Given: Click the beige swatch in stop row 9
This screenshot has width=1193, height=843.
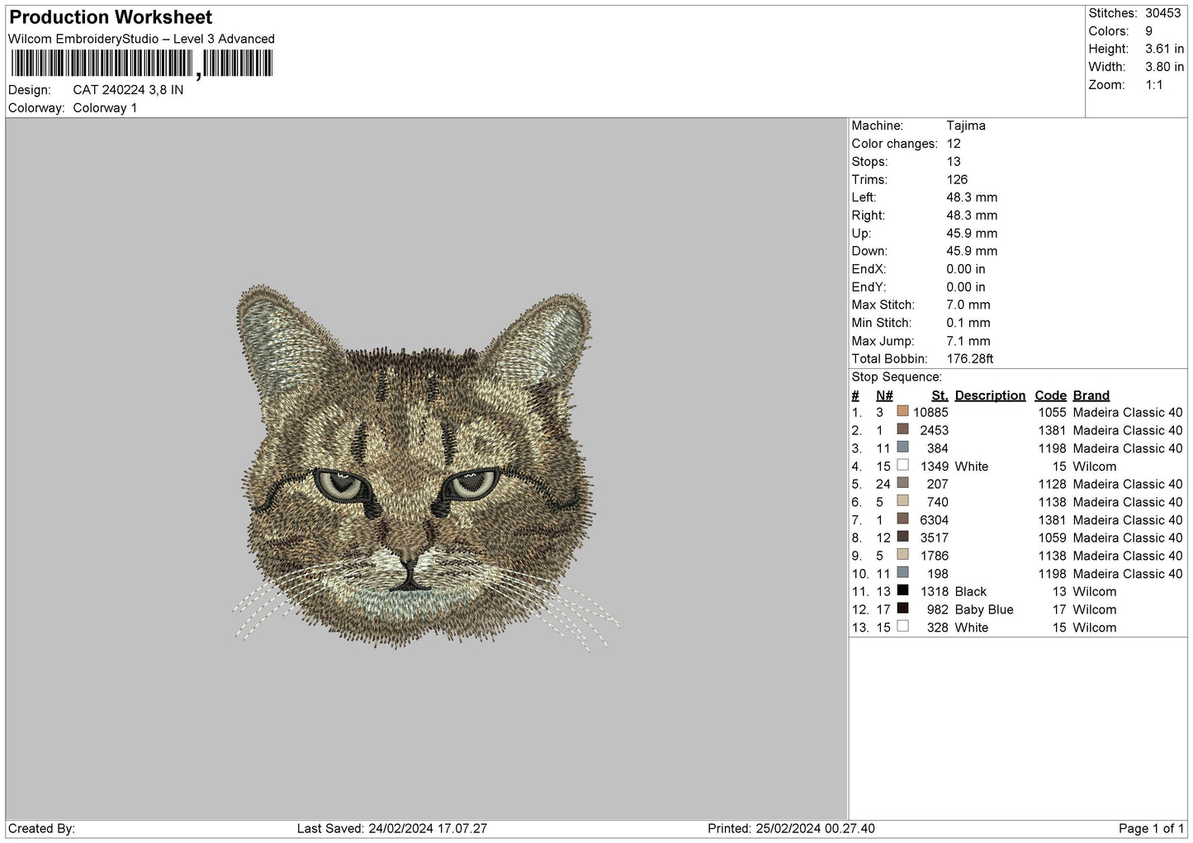Looking at the screenshot, I should [x=902, y=554].
